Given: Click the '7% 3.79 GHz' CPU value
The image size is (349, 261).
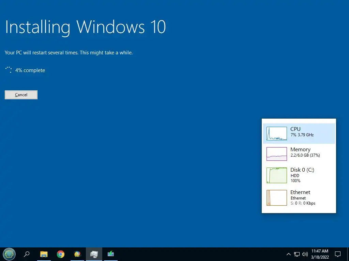Looking at the screenshot, I should 302,135.
